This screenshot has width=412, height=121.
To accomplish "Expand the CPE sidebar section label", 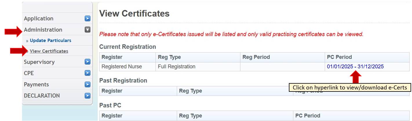I will (x=29, y=73).
